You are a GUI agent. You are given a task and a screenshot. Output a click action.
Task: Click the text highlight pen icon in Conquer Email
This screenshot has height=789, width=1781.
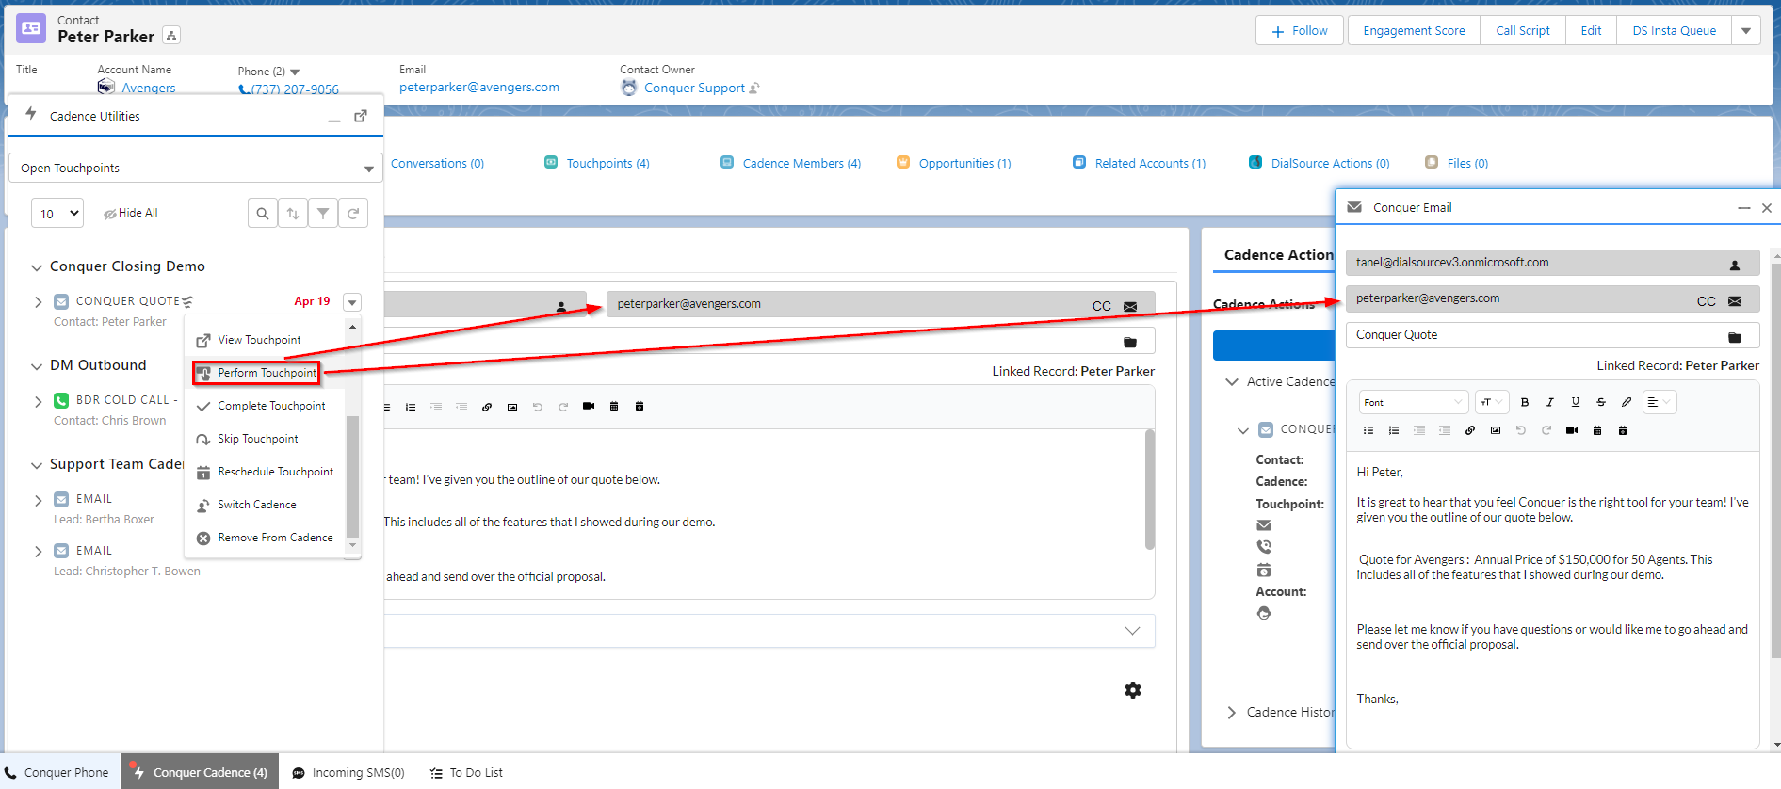(x=1627, y=402)
